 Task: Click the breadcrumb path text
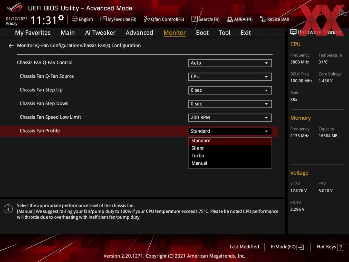[79, 45]
